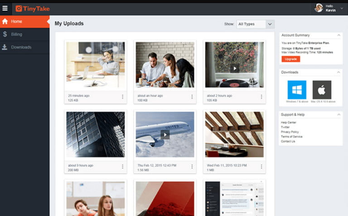This screenshot has height=216, width=348.
Task: Open the All Types filter dropdown
Action: point(256,24)
